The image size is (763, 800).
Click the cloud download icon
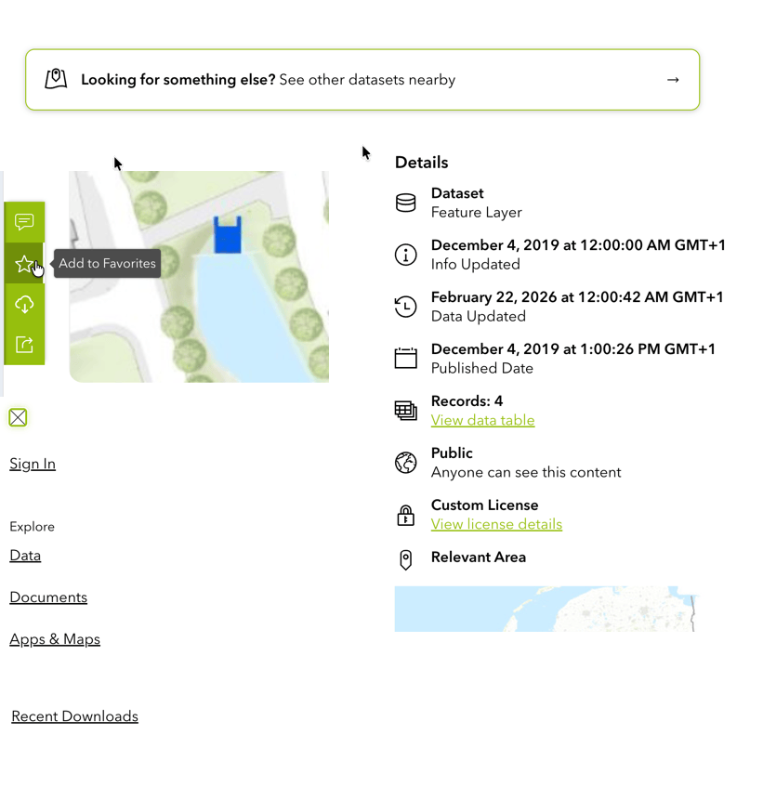pyautogui.click(x=24, y=304)
